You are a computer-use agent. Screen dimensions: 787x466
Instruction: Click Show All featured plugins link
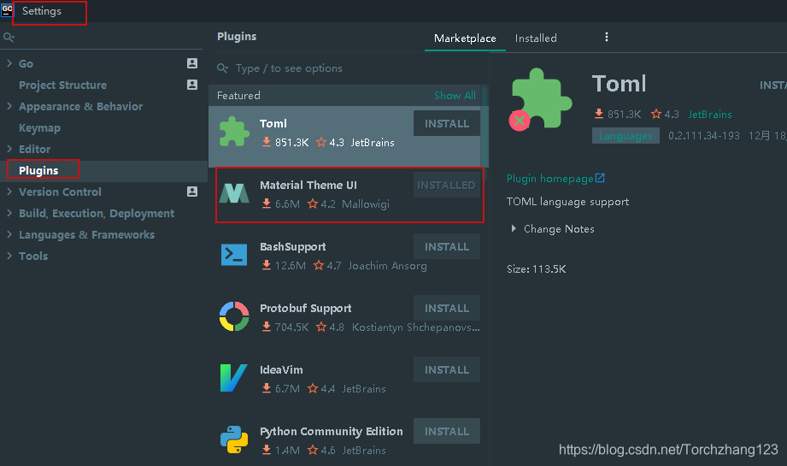point(455,96)
